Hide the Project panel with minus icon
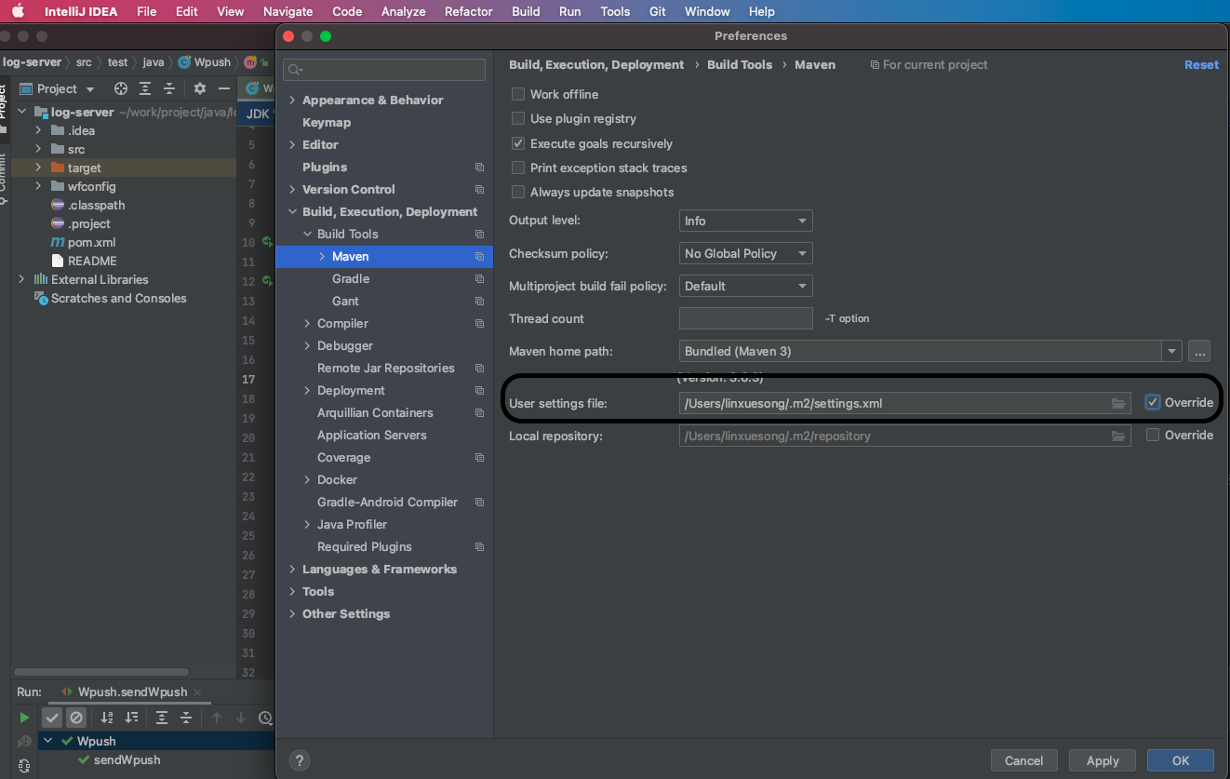Screen dimensions: 1230x779 pyautogui.click(x=224, y=88)
